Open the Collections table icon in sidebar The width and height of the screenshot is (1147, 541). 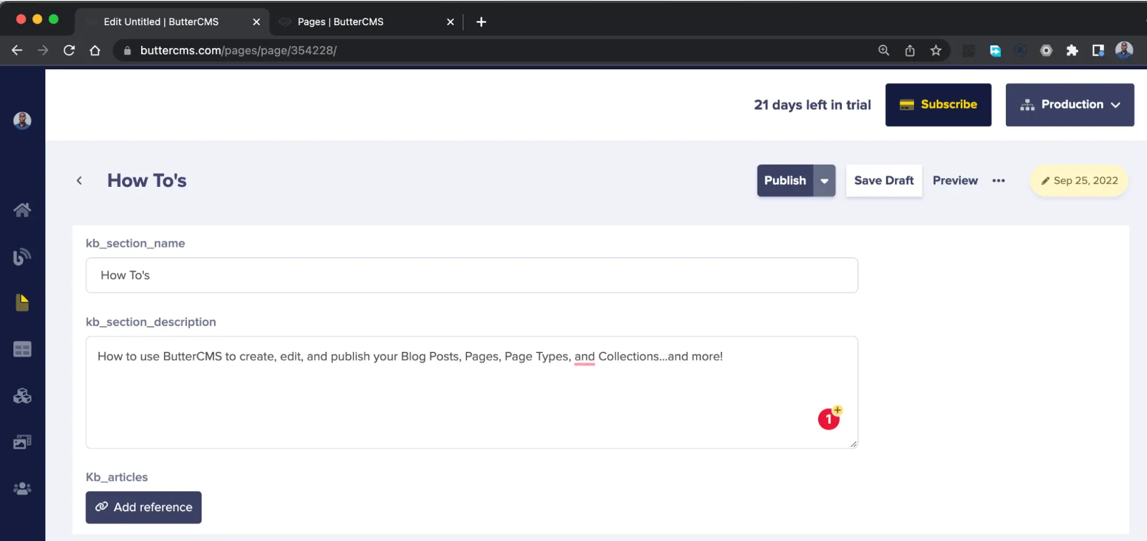tap(22, 349)
